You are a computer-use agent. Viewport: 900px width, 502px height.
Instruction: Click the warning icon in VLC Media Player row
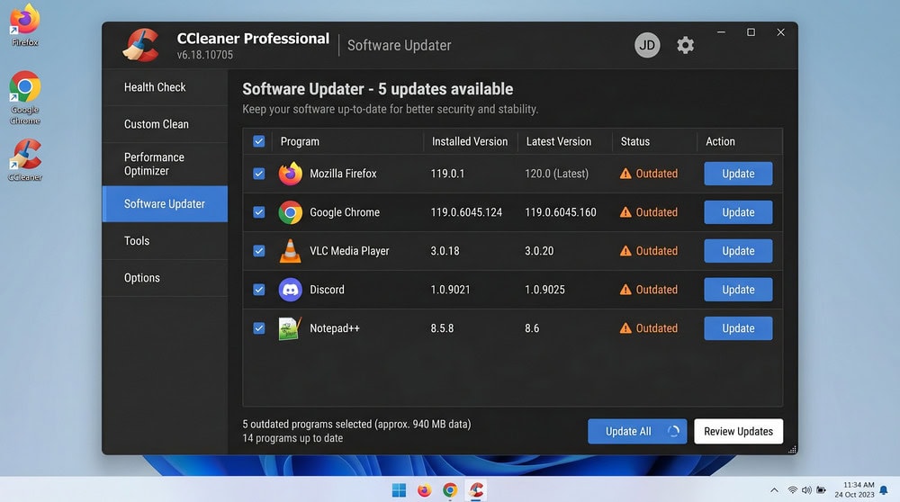click(x=625, y=251)
